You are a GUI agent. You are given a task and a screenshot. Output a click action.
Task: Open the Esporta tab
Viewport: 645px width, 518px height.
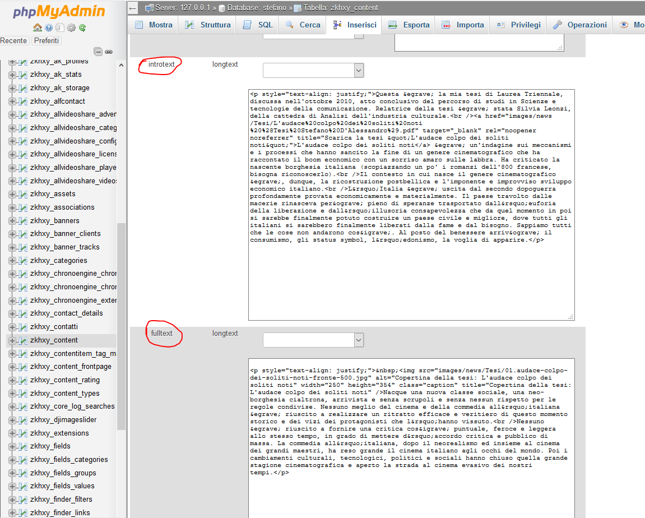coord(409,25)
